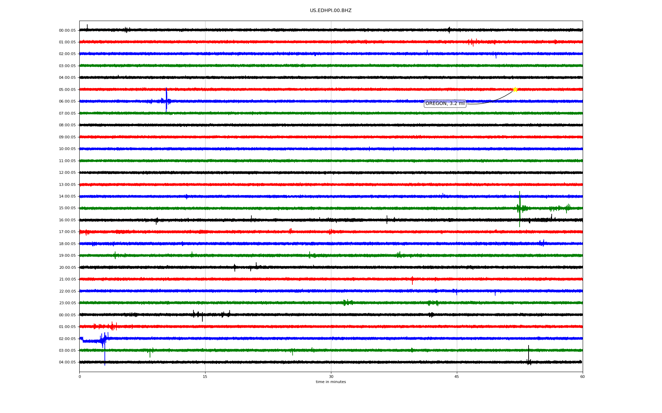This screenshot has width=662, height=413.
Task: Click the red spike on the 21:00:05 trace
Action: coord(412,280)
